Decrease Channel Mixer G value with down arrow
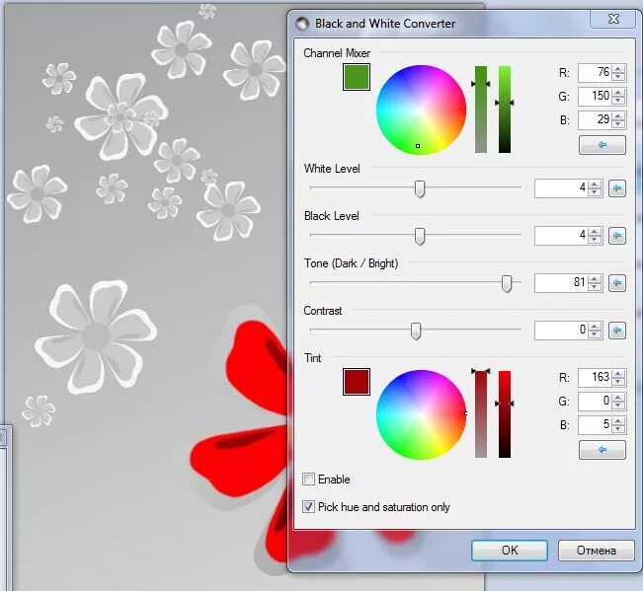Screen dimensions: 643x591 pos(618,101)
